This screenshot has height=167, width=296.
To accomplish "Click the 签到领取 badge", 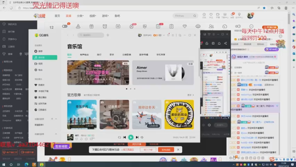I will pyautogui.click(x=61, y=146).
